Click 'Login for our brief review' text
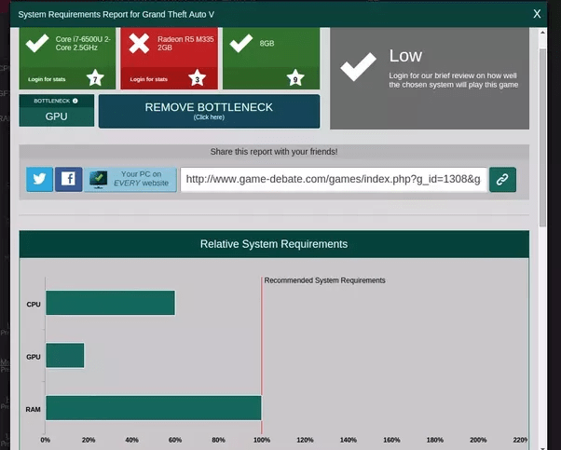This screenshot has height=450, width=561. click(453, 80)
